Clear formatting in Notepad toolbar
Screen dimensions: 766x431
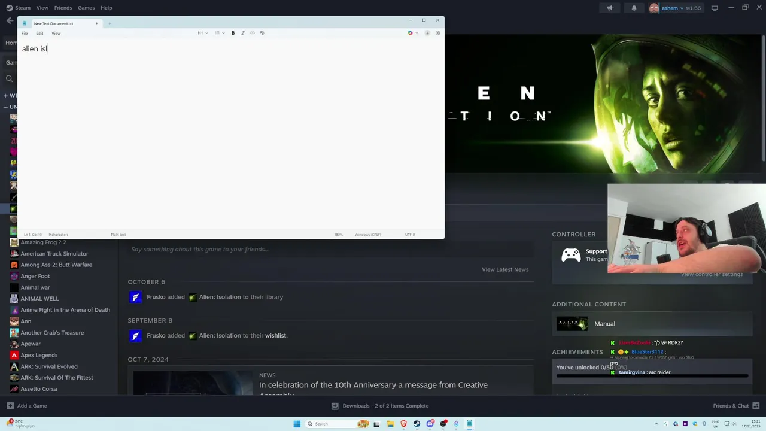coord(262,33)
